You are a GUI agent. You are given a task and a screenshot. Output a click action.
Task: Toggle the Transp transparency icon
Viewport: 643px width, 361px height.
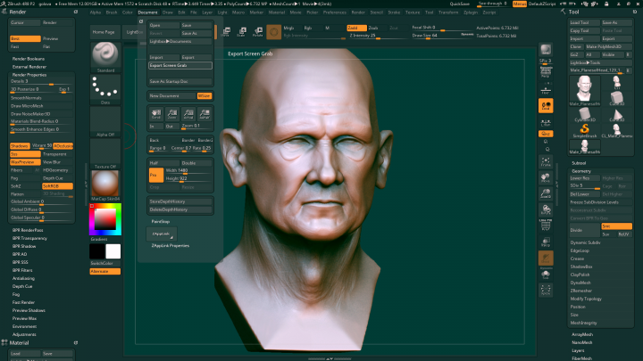point(546,242)
